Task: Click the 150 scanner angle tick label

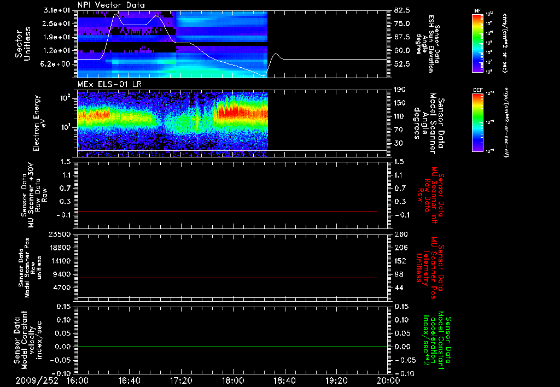Action: pyautogui.click(x=400, y=103)
